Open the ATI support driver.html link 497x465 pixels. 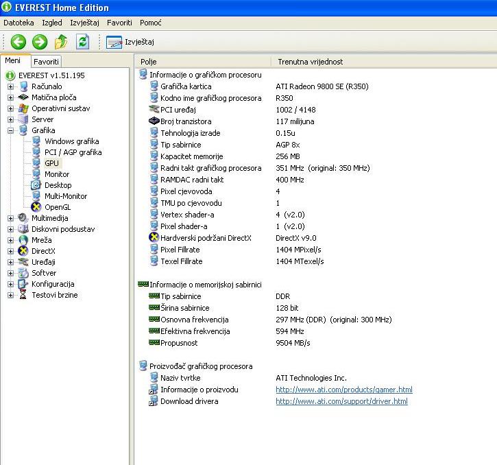click(341, 401)
